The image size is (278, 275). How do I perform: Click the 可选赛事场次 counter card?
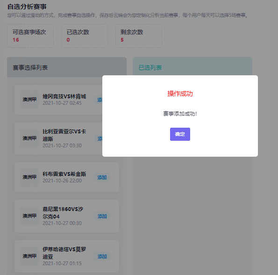(x=30, y=36)
